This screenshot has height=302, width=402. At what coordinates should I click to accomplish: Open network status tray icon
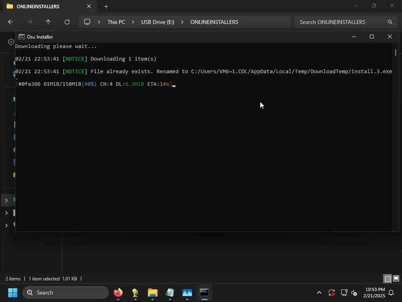tap(344, 293)
